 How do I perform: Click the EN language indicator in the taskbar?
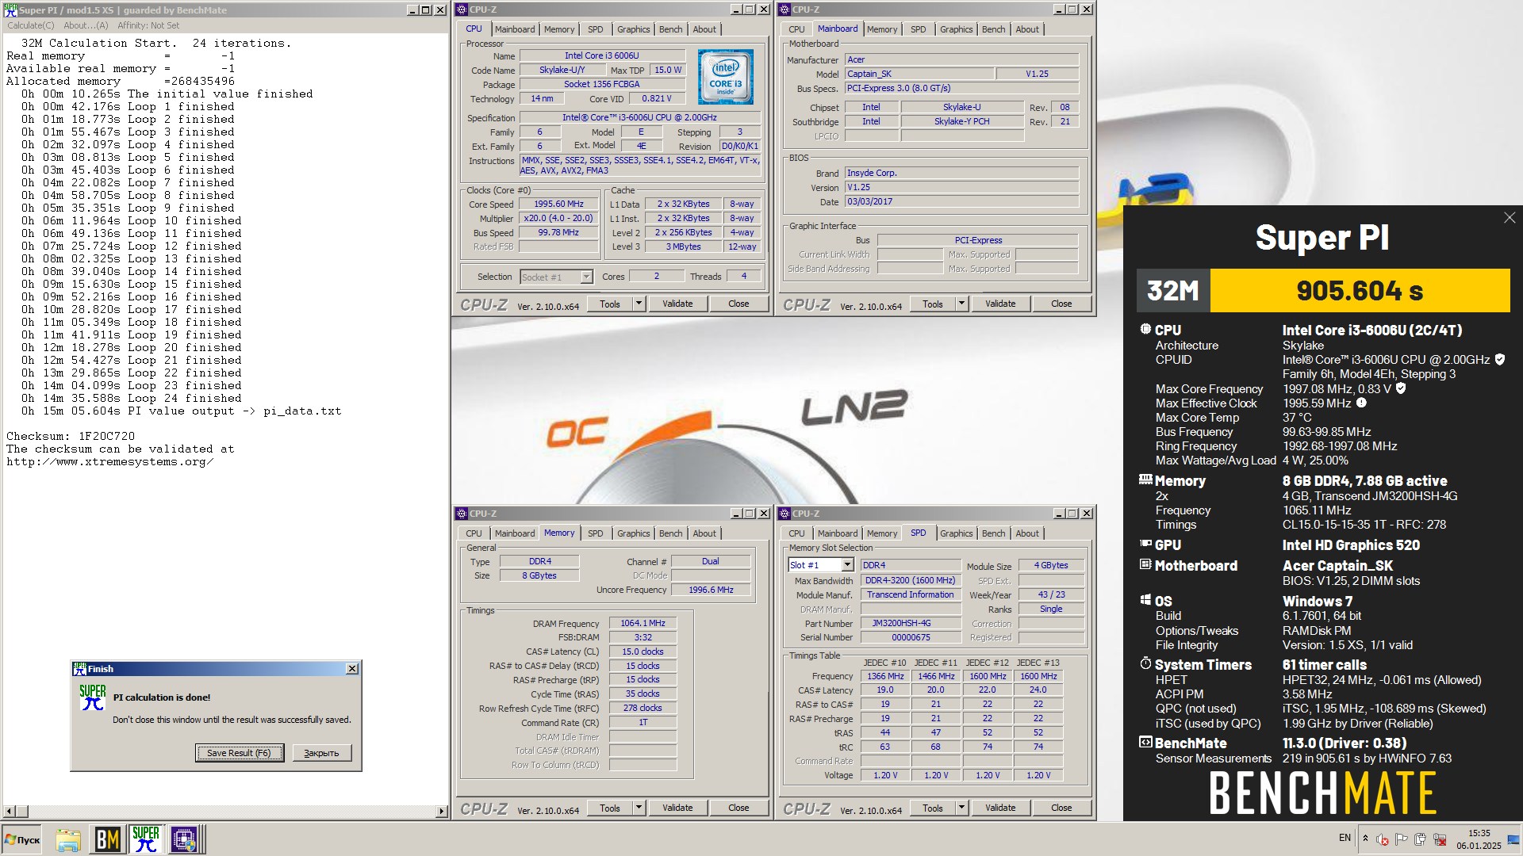[x=1345, y=837]
